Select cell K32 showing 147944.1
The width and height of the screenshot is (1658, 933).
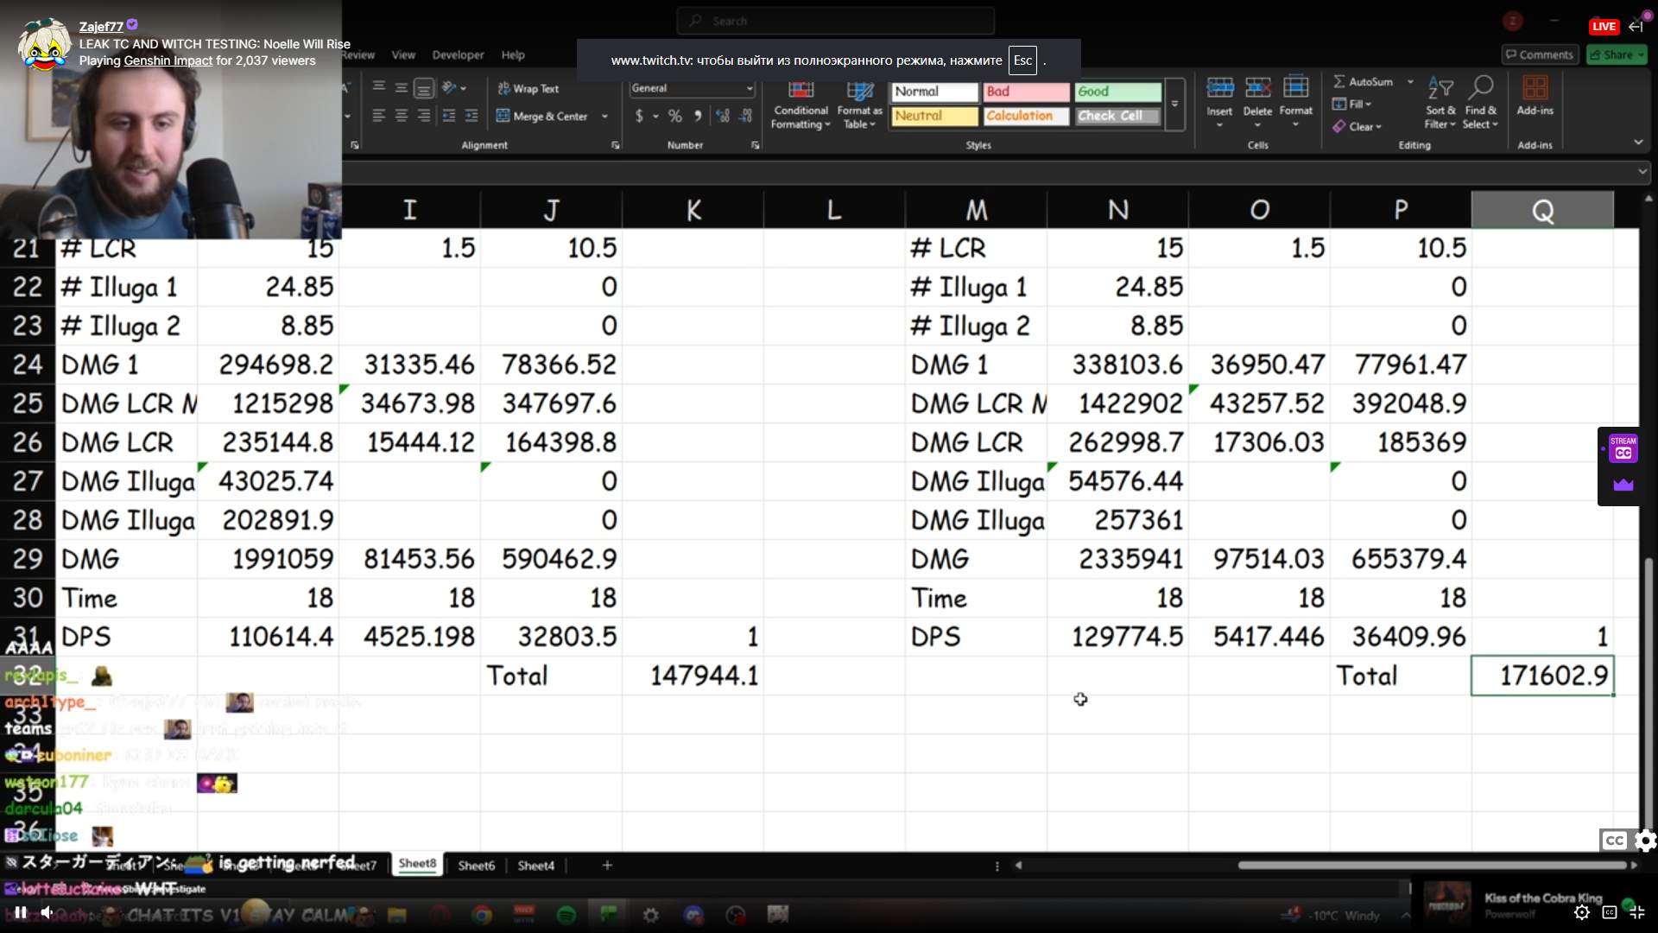pos(693,676)
